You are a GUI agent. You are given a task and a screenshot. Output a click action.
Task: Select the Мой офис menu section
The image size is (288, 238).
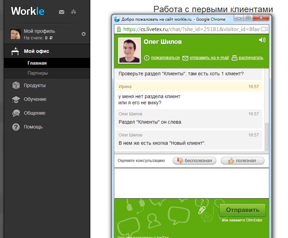tap(47, 51)
